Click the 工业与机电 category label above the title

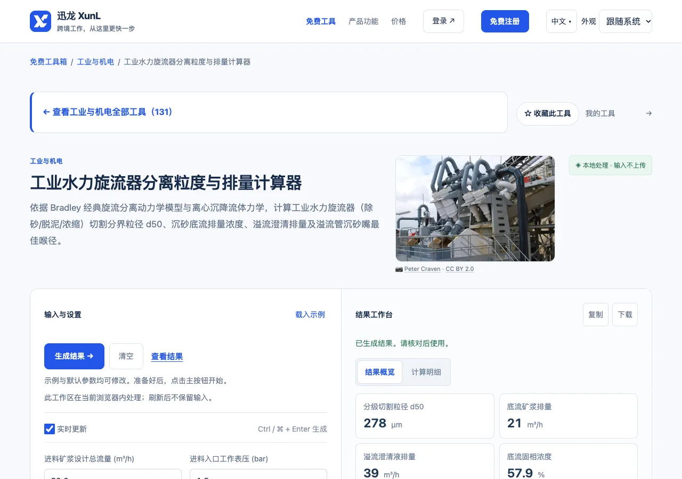pos(46,161)
